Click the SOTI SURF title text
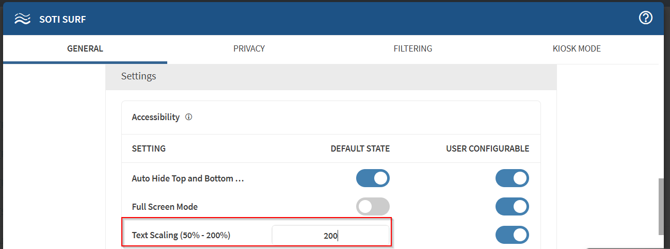The image size is (670, 249). [x=62, y=20]
